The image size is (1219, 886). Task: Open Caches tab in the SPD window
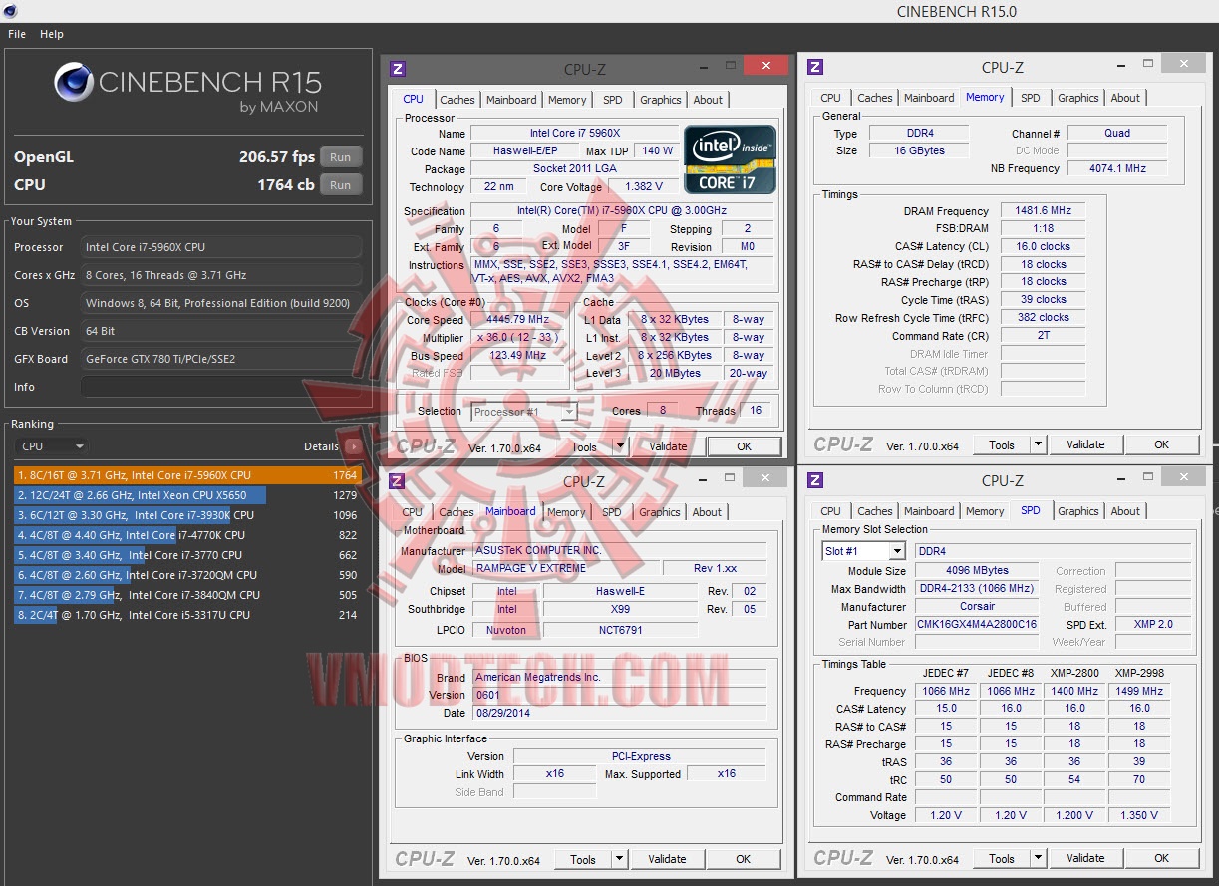tap(875, 511)
